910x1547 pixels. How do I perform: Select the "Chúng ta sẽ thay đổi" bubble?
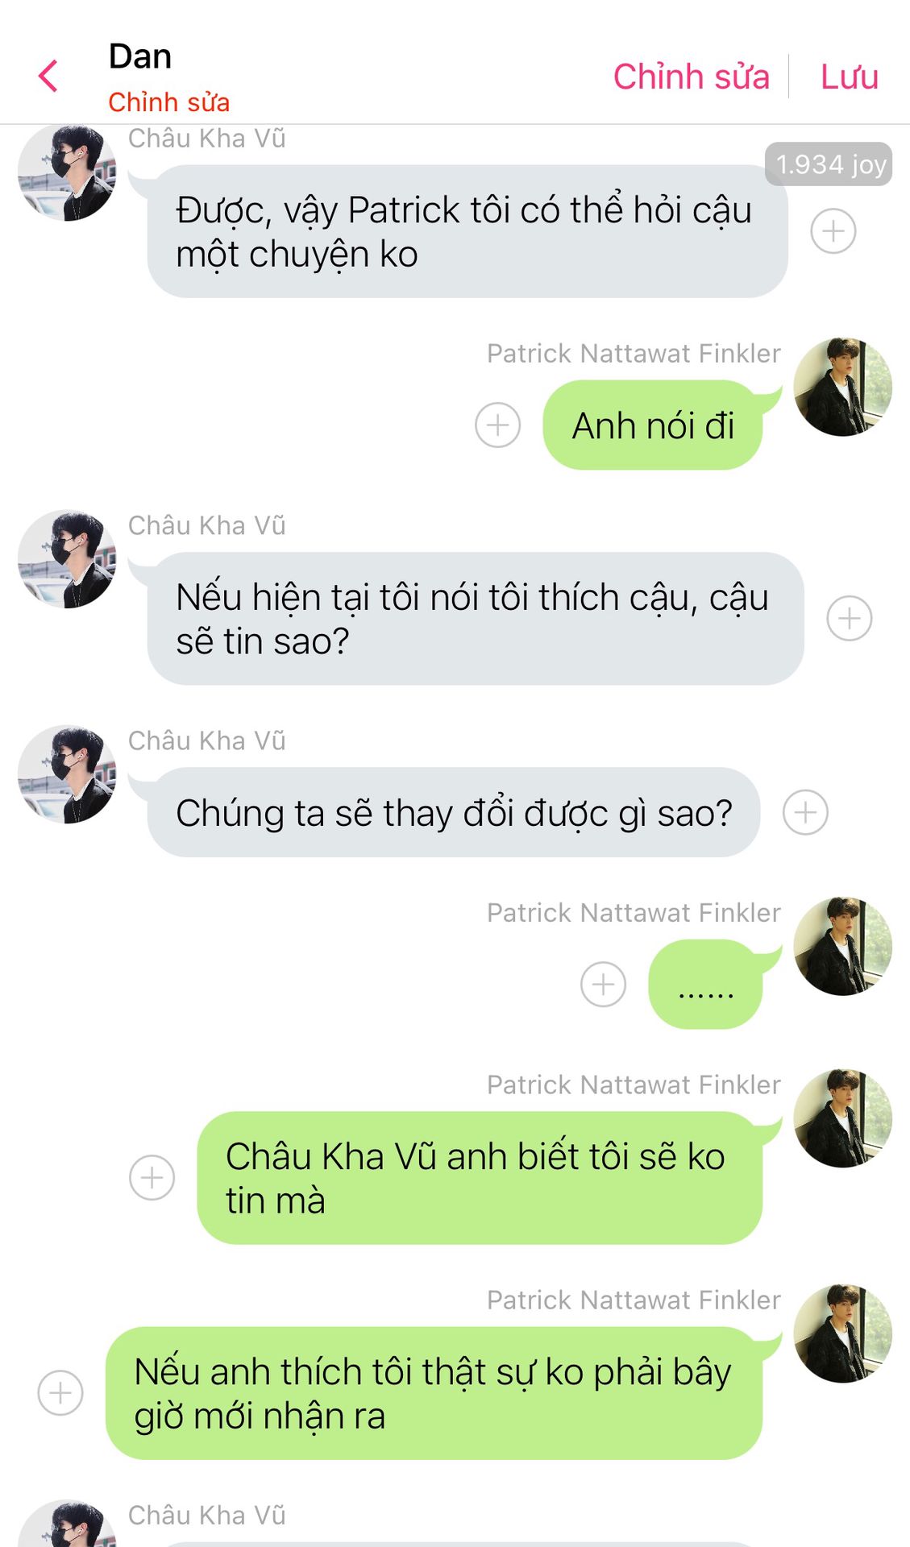tap(453, 812)
